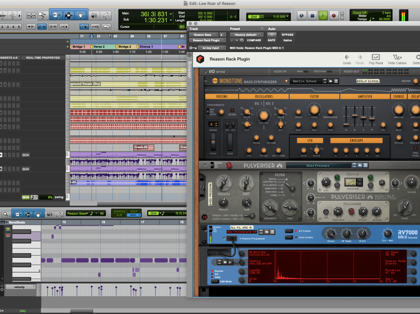Select the Pencil tool in the top toolbar
This screenshot has width=420, height=314.
[x=105, y=15]
